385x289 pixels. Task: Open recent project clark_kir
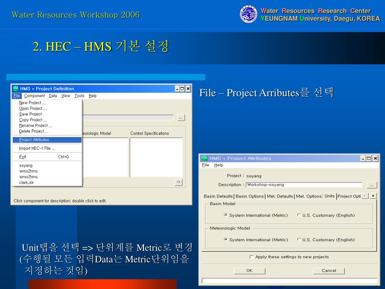(47, 183)
